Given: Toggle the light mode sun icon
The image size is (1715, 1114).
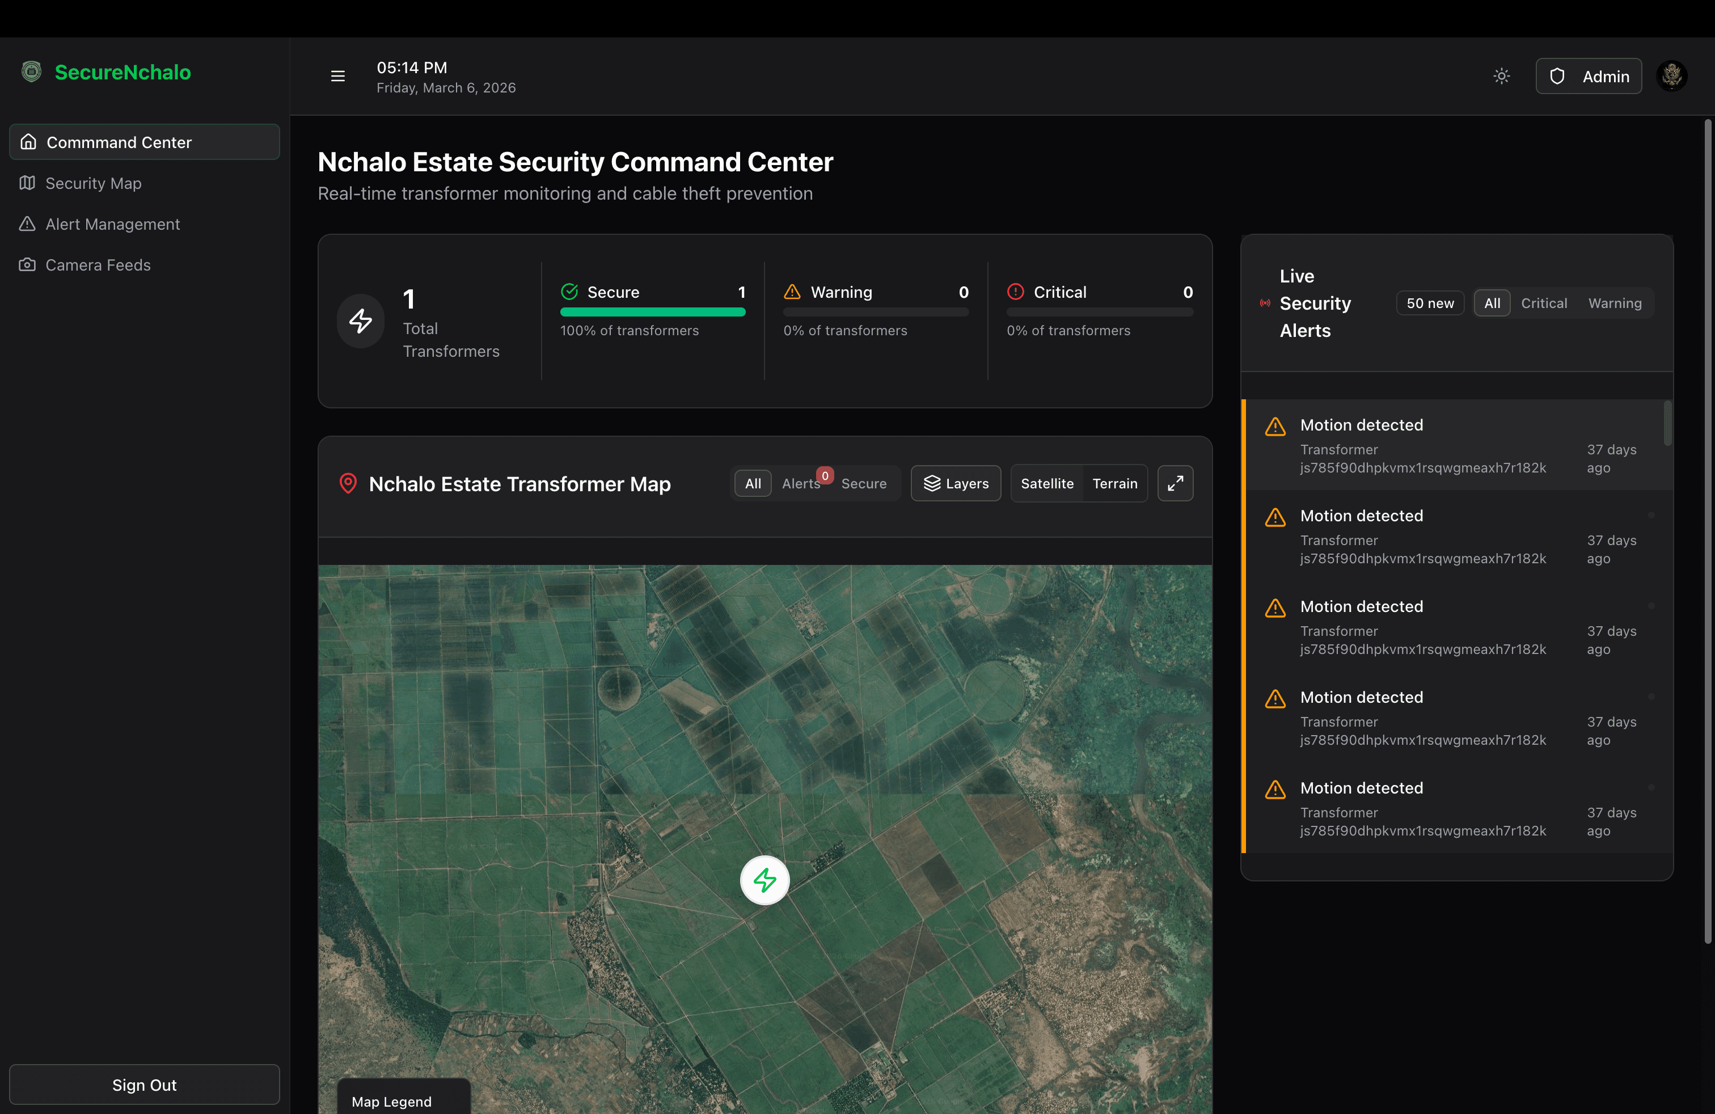Looking at the screenshot, I should point(1502,75).
